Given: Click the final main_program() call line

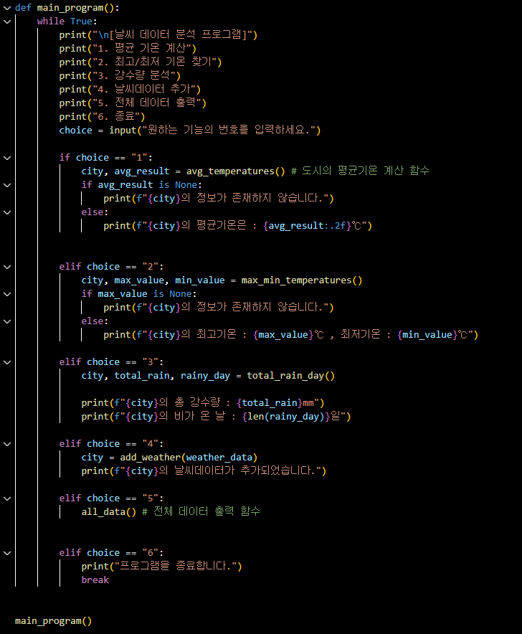Looking at the screenshot, I should [x=53, y=621].
